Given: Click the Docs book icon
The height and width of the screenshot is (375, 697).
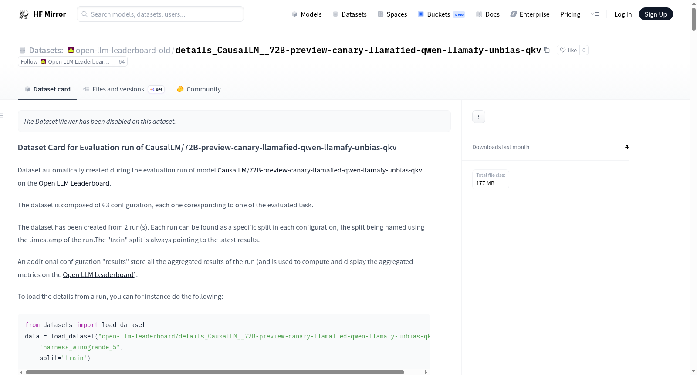Looking at the screenshot, I should (x=479, y=14).
